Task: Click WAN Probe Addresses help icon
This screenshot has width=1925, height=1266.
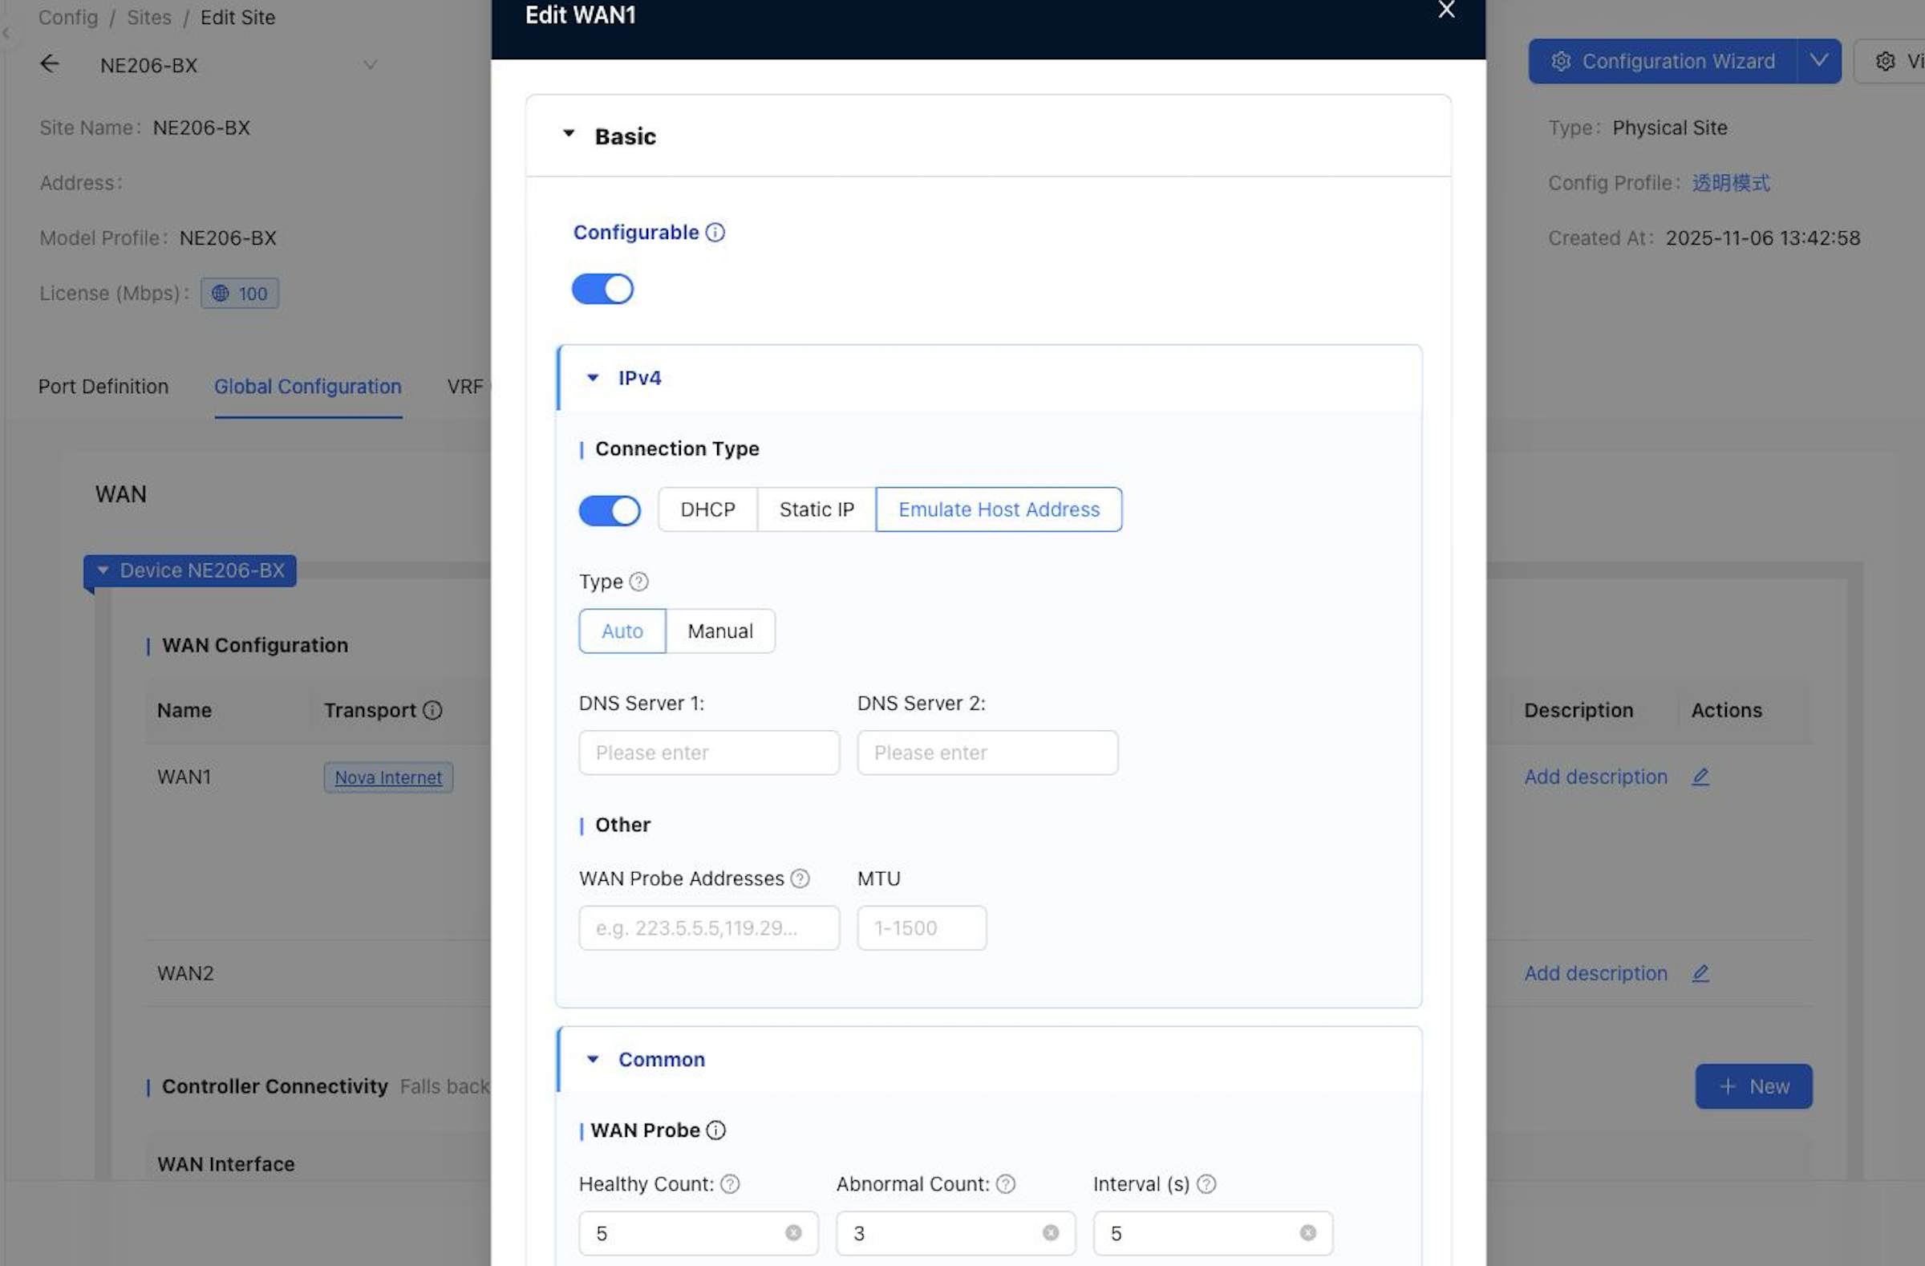Action: (800, 878)
